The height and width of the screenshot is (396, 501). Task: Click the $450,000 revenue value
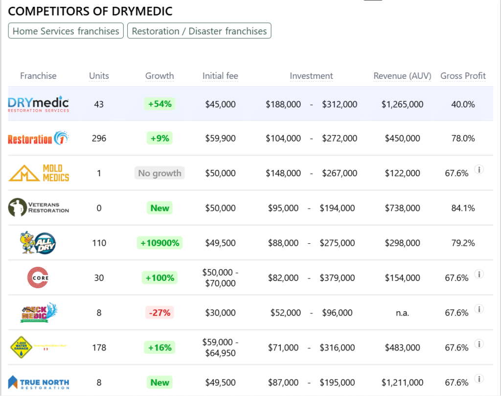point(402,139)
